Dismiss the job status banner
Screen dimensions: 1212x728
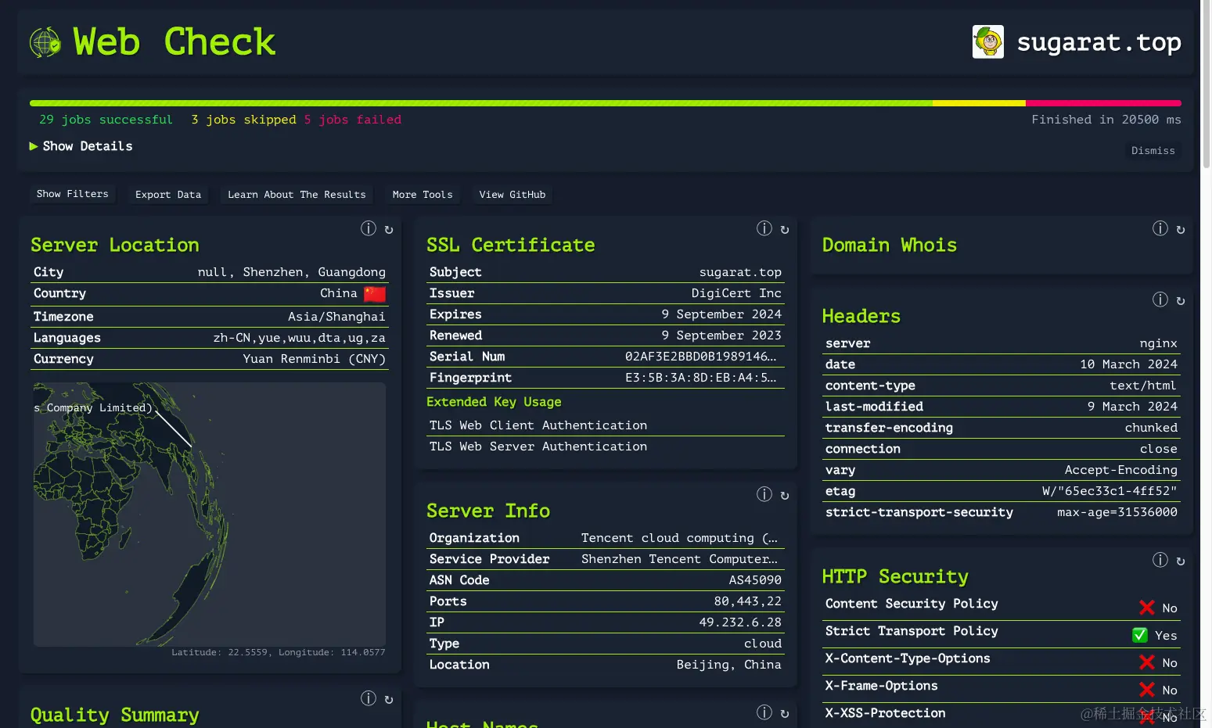(1153, 151)
